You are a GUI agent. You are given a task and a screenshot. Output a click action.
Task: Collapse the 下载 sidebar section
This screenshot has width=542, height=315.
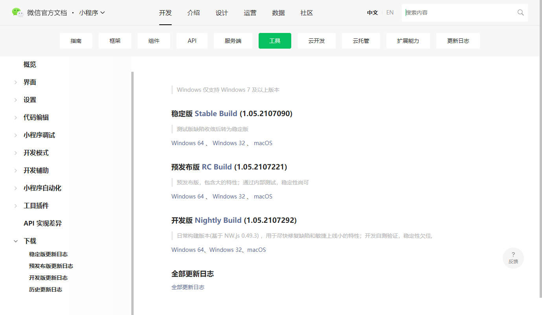coord(16,241)
